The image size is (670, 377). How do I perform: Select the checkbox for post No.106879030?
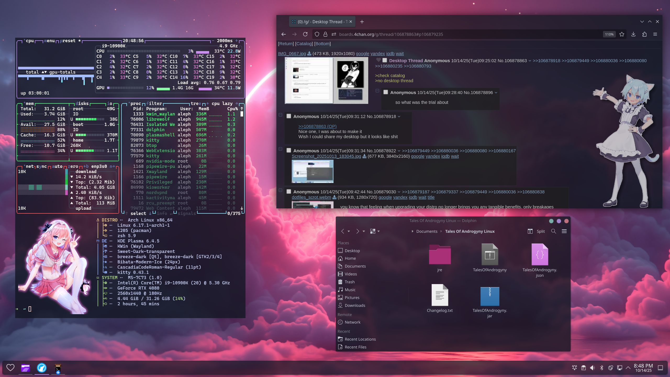tap(289, 192)
